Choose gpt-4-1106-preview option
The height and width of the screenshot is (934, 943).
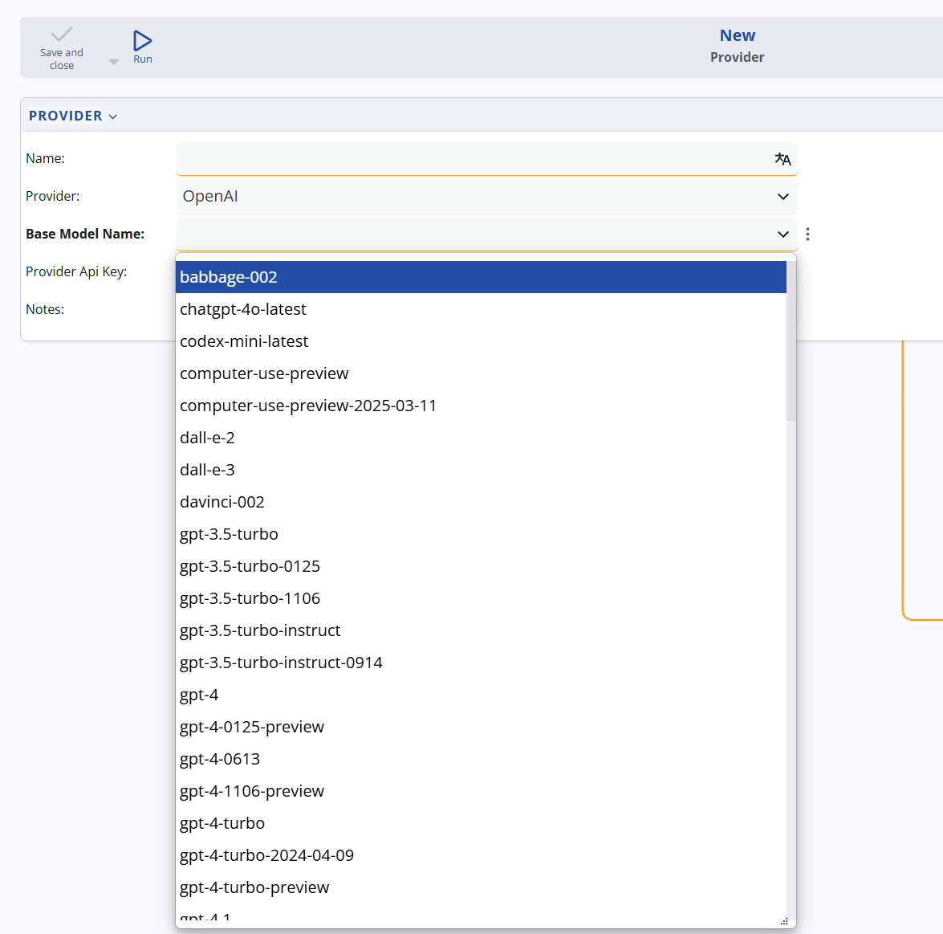click(481, 791)
